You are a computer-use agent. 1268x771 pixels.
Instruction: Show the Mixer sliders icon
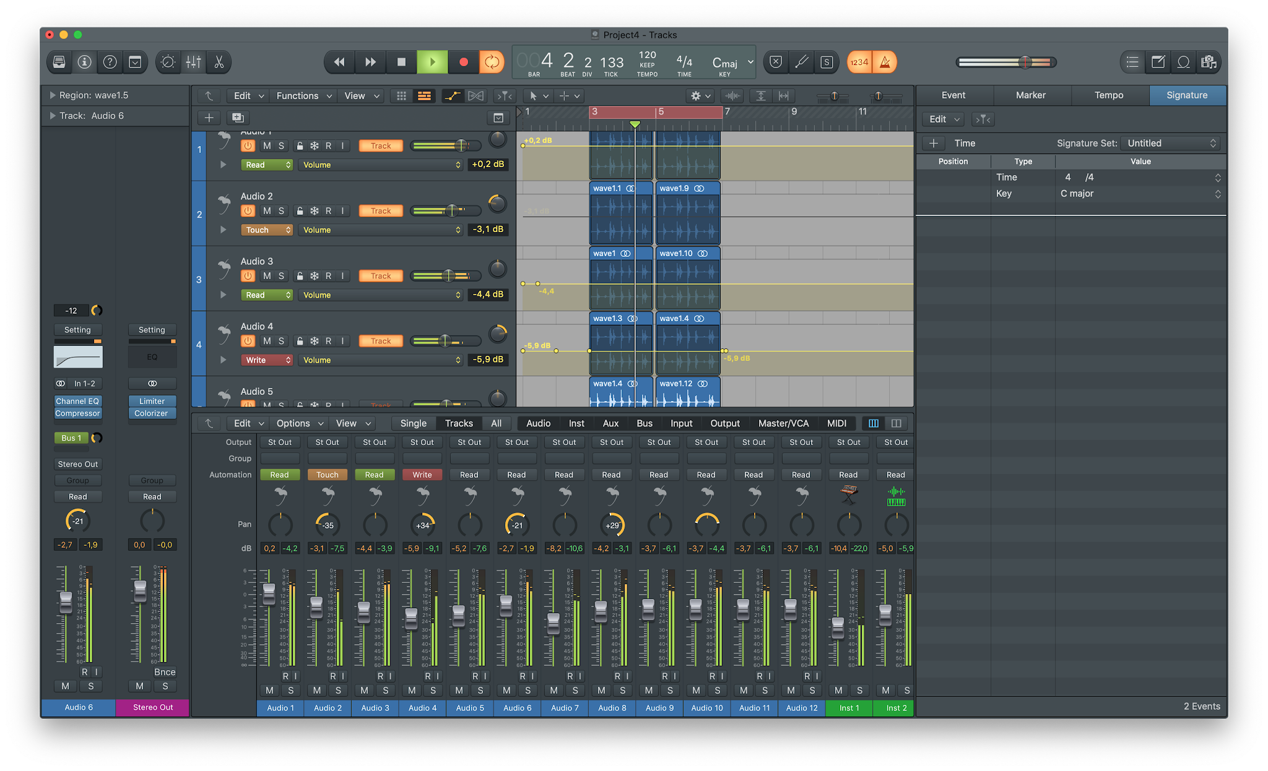pyautogui.click(x=193, y=62)
